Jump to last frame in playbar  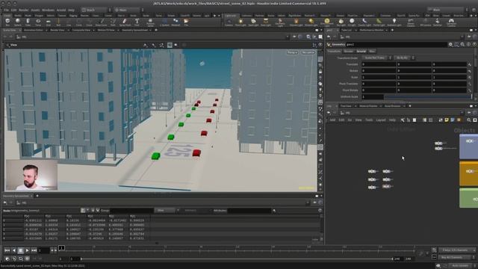point(34,250)
